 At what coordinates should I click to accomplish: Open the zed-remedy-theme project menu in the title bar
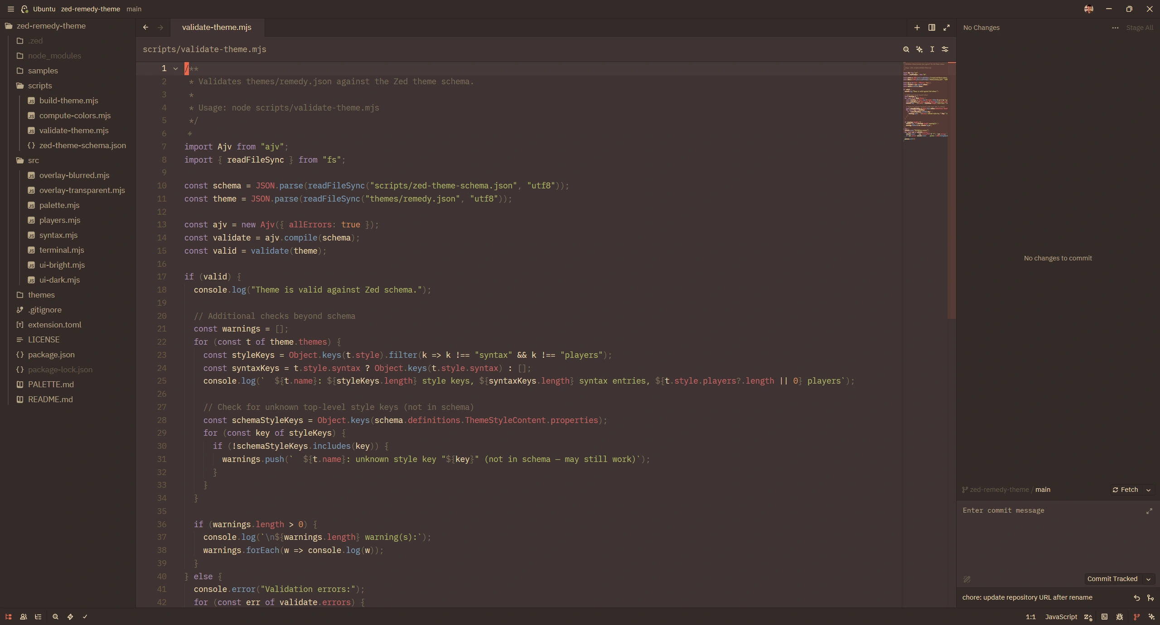coord(90,9)
